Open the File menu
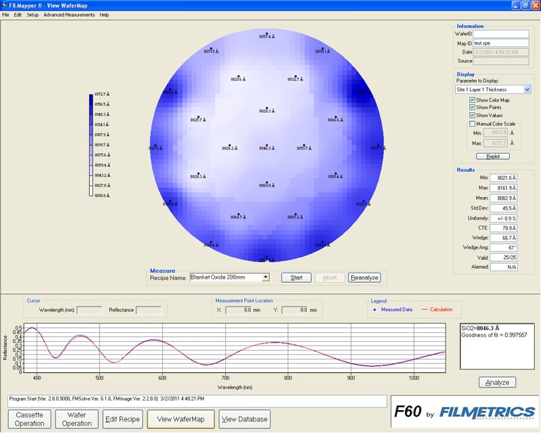 pos(6,15)
